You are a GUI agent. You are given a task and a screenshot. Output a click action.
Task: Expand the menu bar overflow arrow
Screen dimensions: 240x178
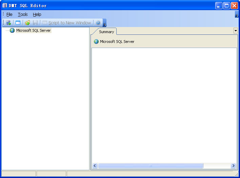point(237,15)
